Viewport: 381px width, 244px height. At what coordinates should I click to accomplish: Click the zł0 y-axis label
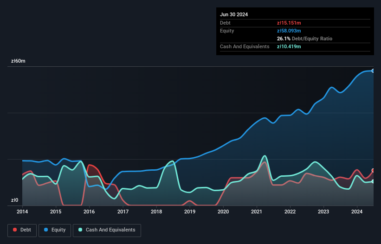(x=14, y=200)
